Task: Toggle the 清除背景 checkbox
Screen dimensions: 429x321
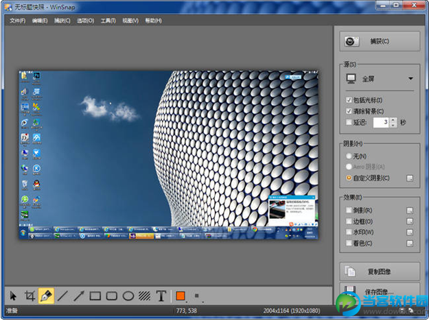Action: [x=349, y=111]
